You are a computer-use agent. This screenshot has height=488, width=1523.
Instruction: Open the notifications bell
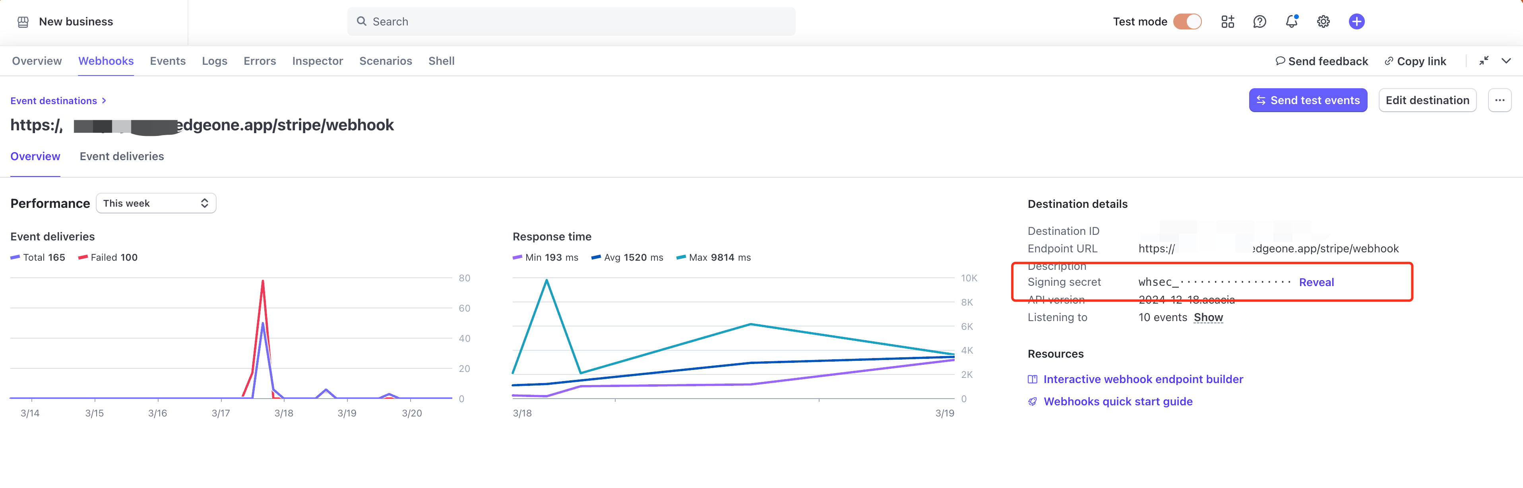[x=1291, y=22]
